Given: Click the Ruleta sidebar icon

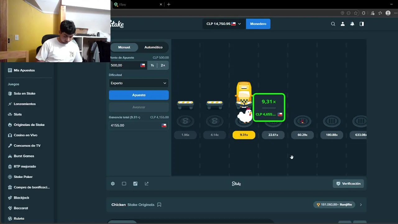Looking at the screenshot, I should [10, 218].
